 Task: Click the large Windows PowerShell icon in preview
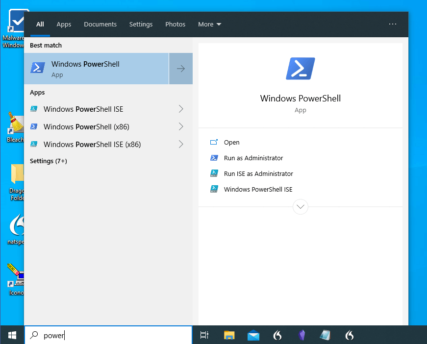300,69
